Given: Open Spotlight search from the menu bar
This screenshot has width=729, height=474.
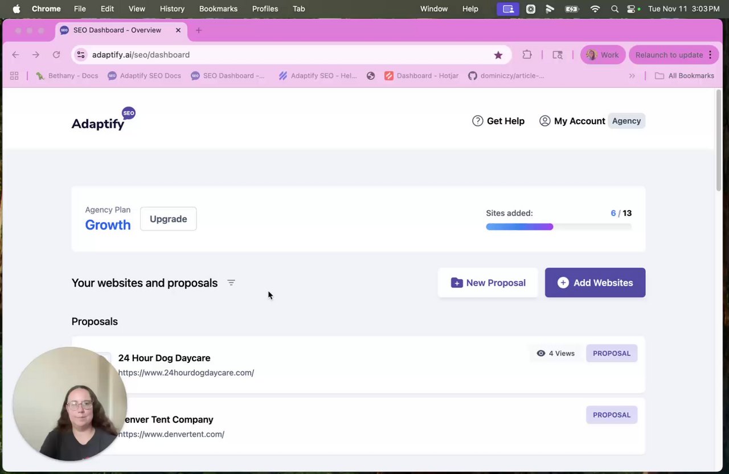Looking at the screenshot, I should (x=615, y=9).
